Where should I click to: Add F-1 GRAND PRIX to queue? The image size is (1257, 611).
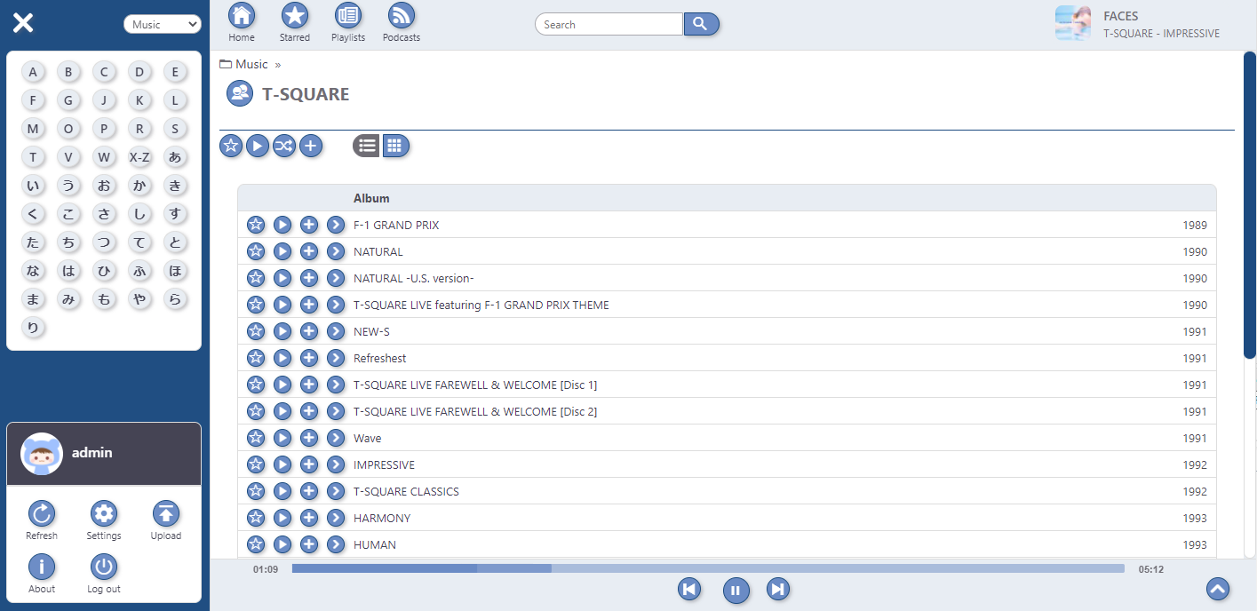tap(309, 225)
